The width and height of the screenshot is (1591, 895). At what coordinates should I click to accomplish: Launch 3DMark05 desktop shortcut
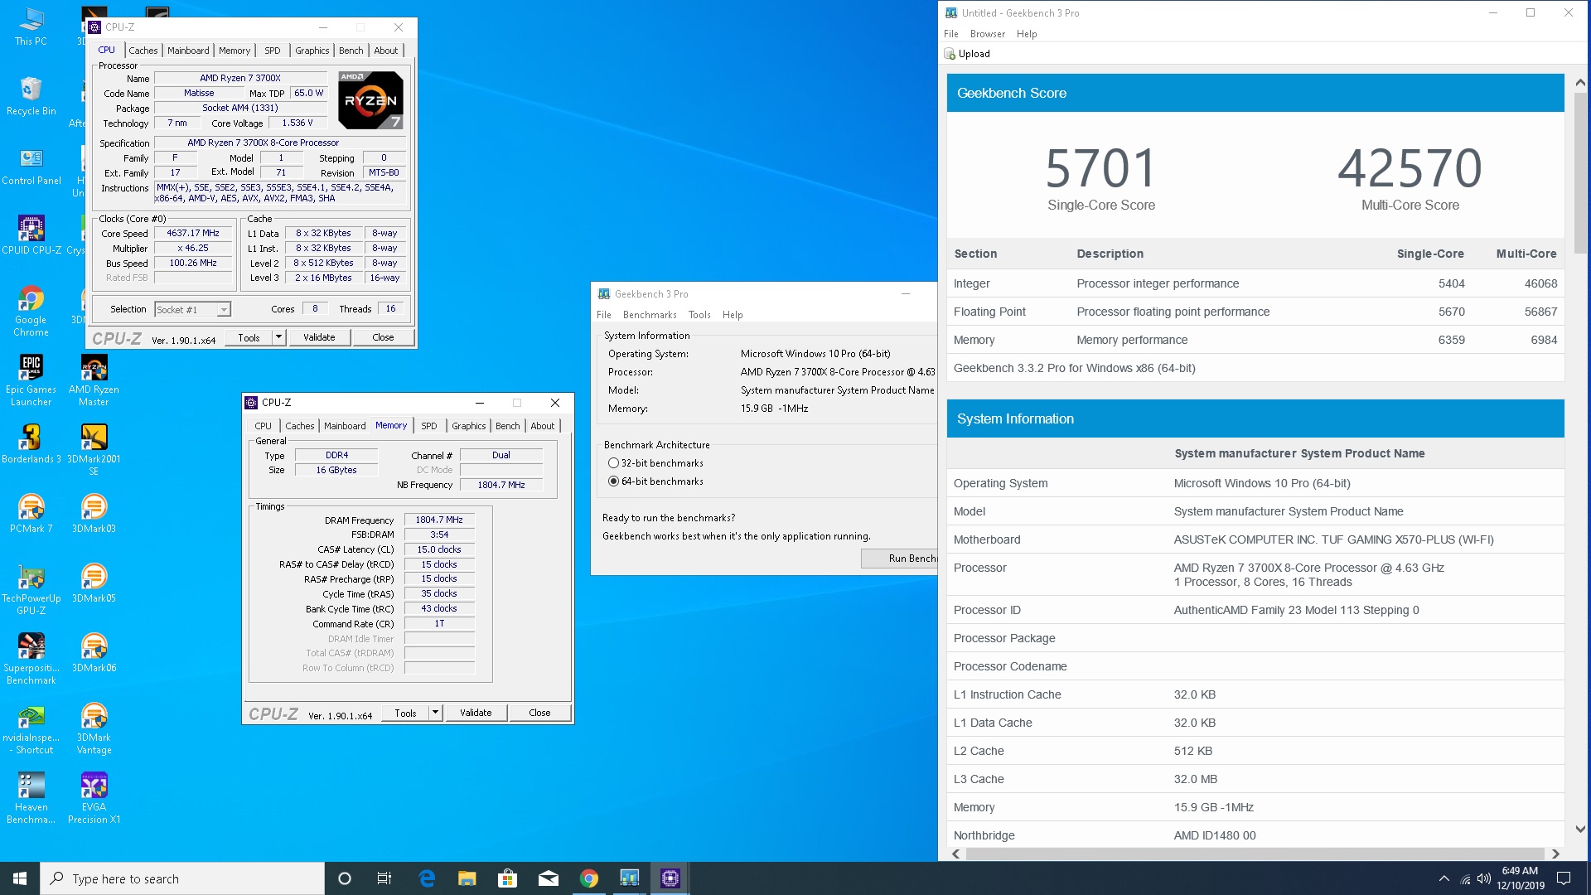tap(94, 583)
